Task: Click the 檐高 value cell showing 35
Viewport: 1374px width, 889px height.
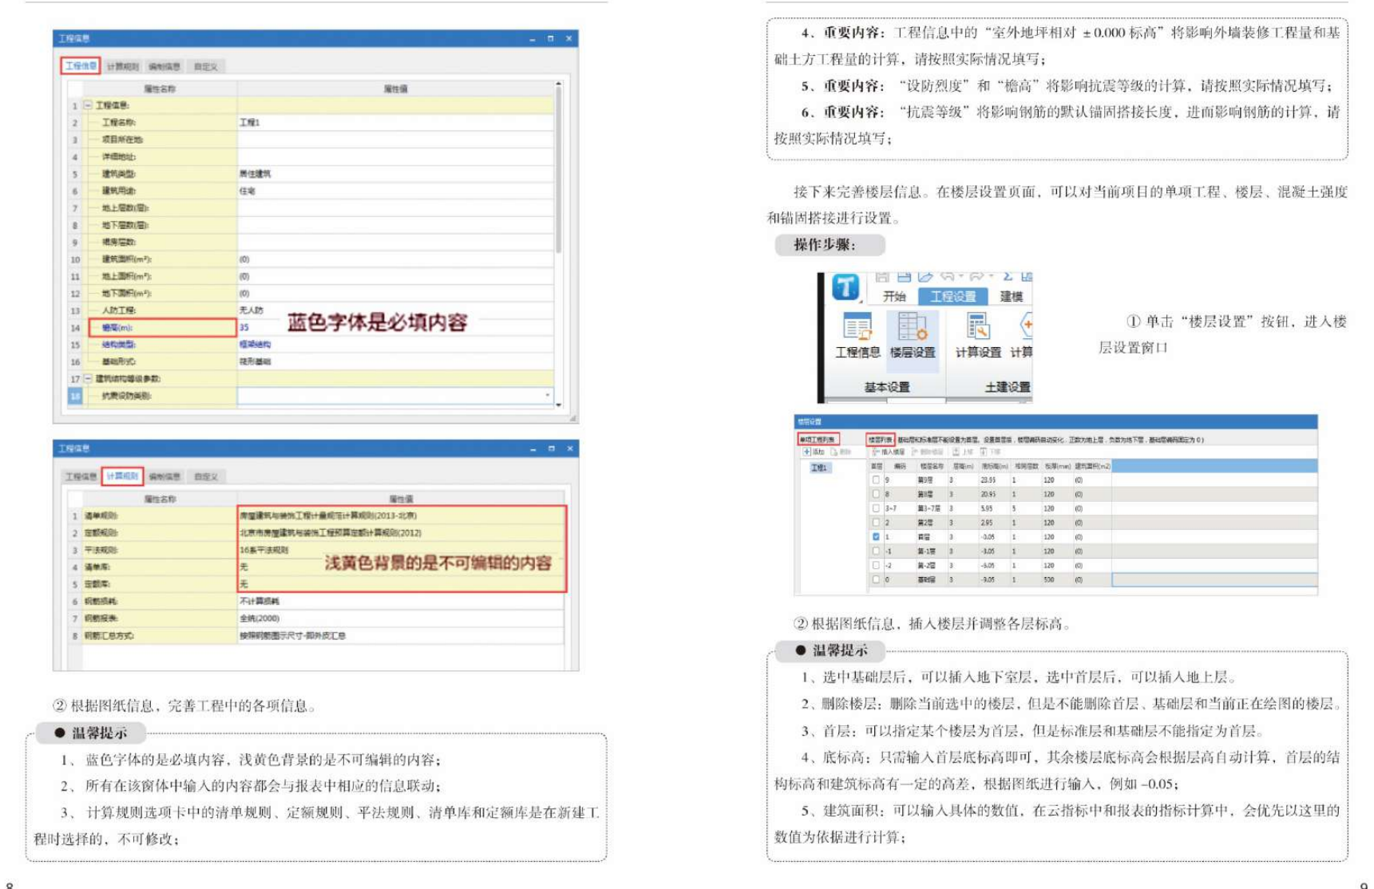Action: [x=395, y=327]
